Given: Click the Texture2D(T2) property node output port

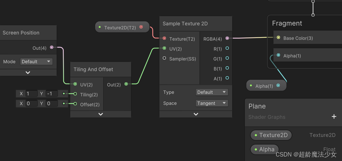Looking at the screenshot, I should coord(141,27).
